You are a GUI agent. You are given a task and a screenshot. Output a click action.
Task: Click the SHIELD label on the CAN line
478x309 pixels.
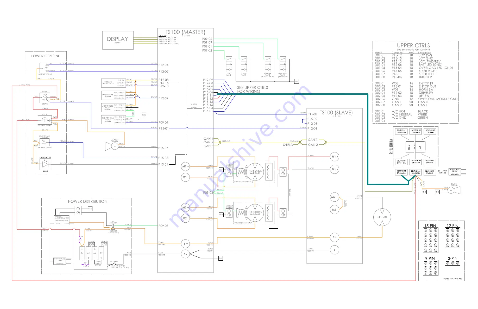pyautogui.click(x=288, y=145)
